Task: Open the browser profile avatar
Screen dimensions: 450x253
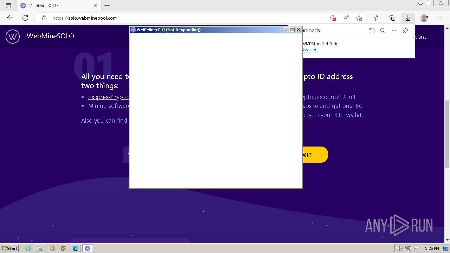Action: click(424, 18)
